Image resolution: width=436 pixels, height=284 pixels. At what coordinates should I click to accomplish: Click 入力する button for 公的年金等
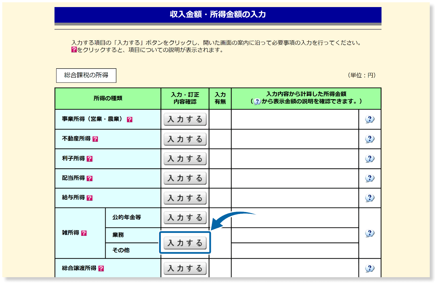185,218
